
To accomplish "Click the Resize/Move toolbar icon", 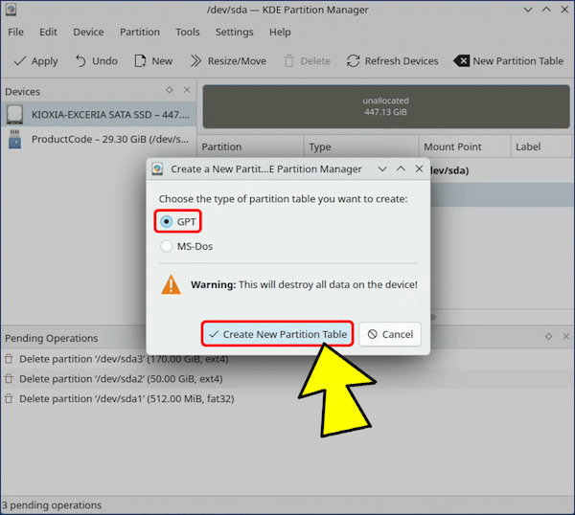I will (196, 61).
